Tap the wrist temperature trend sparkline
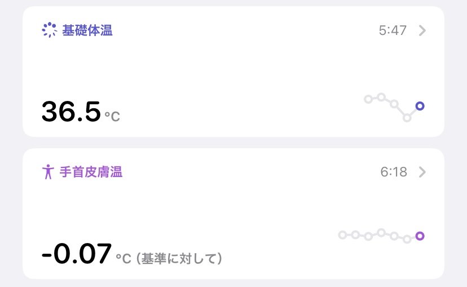Screen dimensions: 467x287 pyautogui.click(x=381, y=236)
